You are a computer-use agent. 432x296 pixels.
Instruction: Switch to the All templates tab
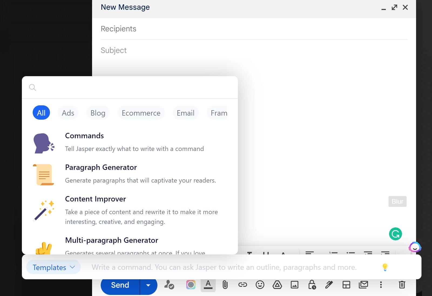[x=41, y=113]
